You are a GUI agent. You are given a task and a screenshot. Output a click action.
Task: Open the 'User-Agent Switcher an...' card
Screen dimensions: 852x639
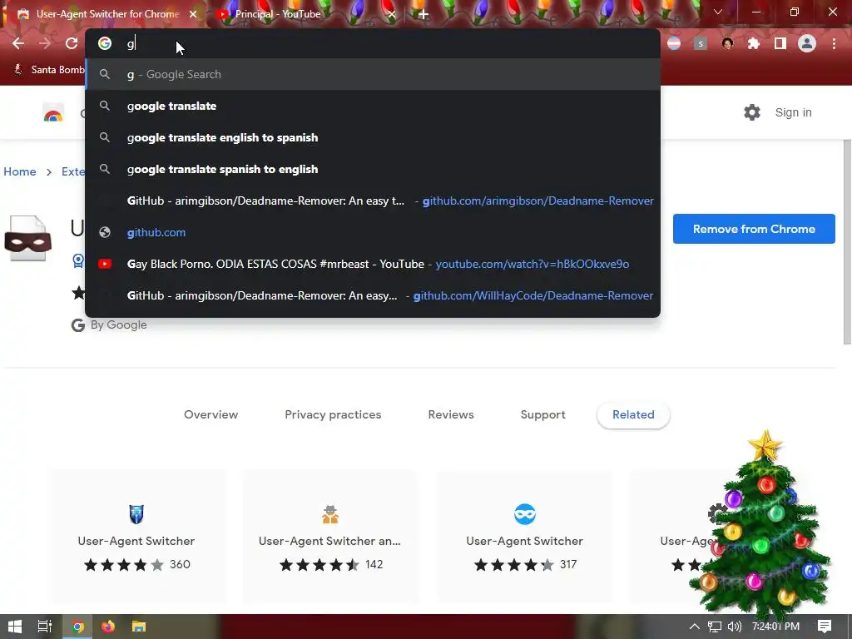[x=329, y=537]
